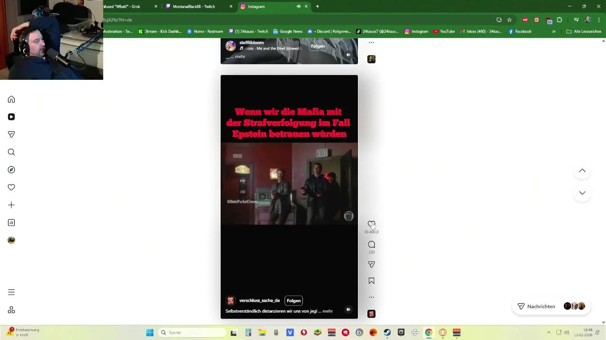Image resolution: width=606 pixels, height=340 pixels.
Task: Show more bookmarks with double chevron
Action: click(553, 32)
